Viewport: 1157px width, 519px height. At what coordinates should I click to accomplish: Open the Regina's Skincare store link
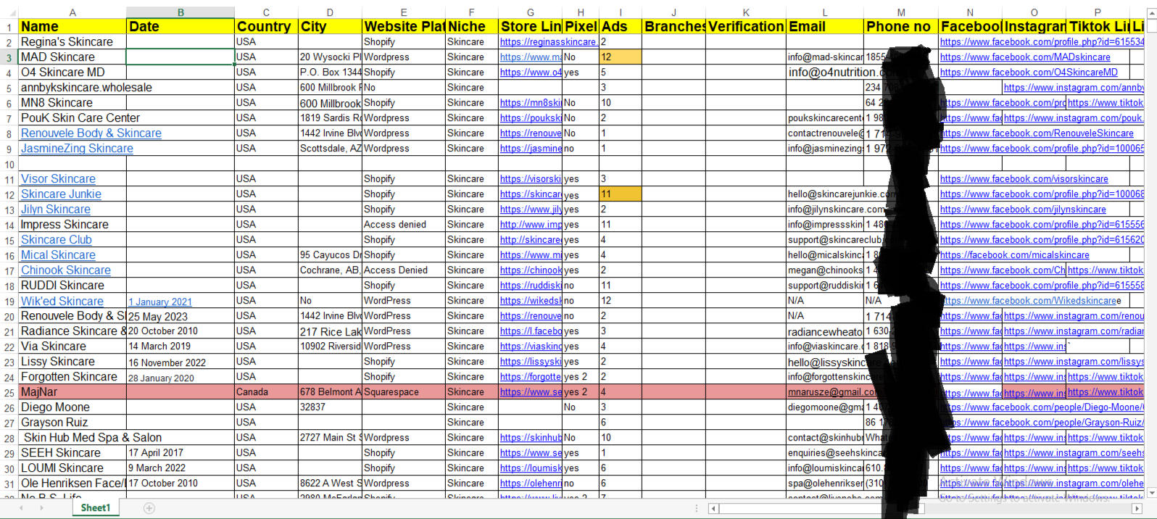547,42
